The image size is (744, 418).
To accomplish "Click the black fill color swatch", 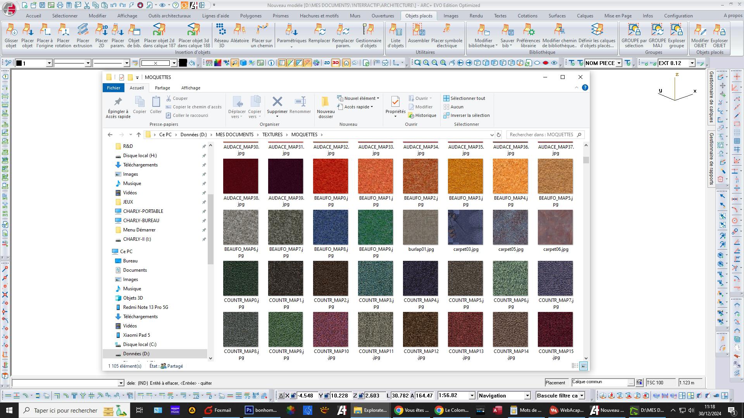I will pyautogui.click(x=183, y=63).
